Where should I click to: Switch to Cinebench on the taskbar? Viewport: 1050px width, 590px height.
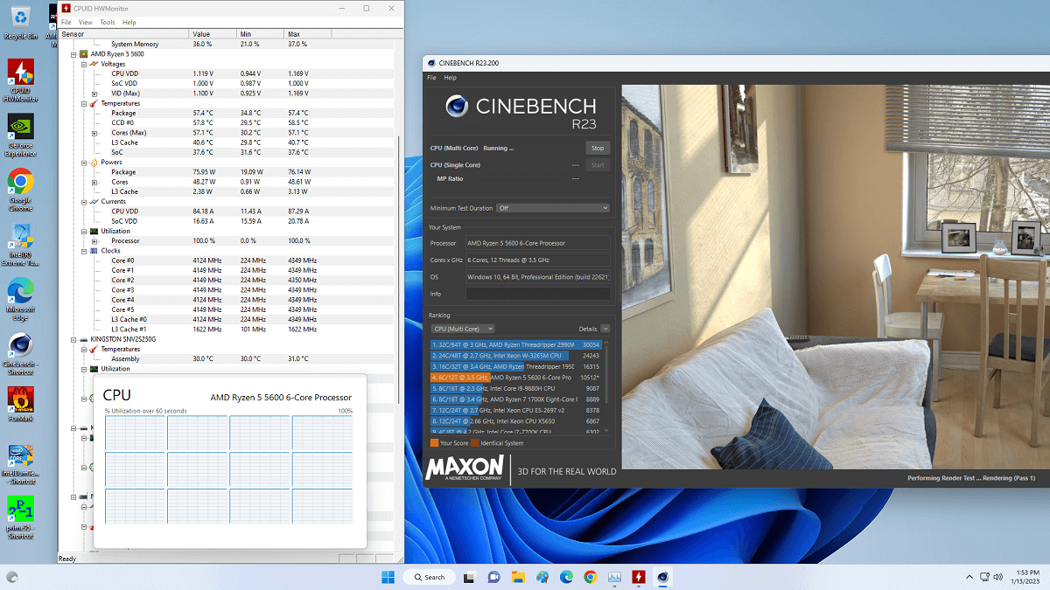(663, 577)
